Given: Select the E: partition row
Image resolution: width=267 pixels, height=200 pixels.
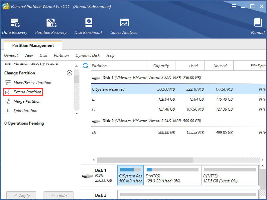Looking at the screenshot, I should (x=179, y=99).
